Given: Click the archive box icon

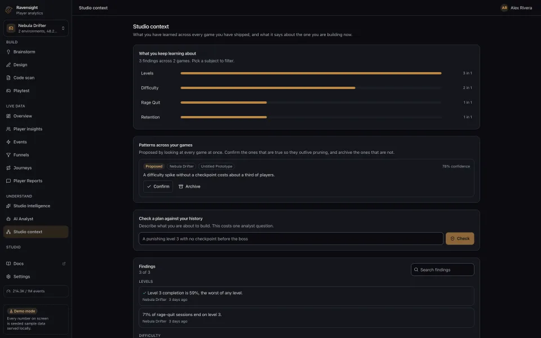Looking at the screenshot, I should click(181, 186).
